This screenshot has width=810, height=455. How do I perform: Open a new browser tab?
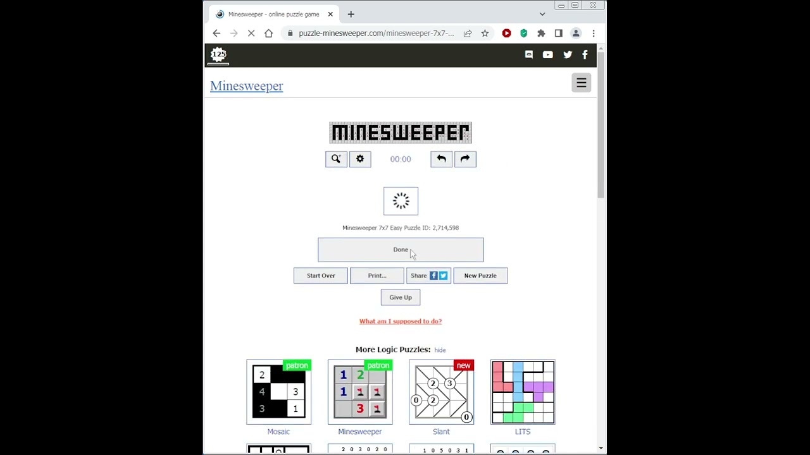351,14
